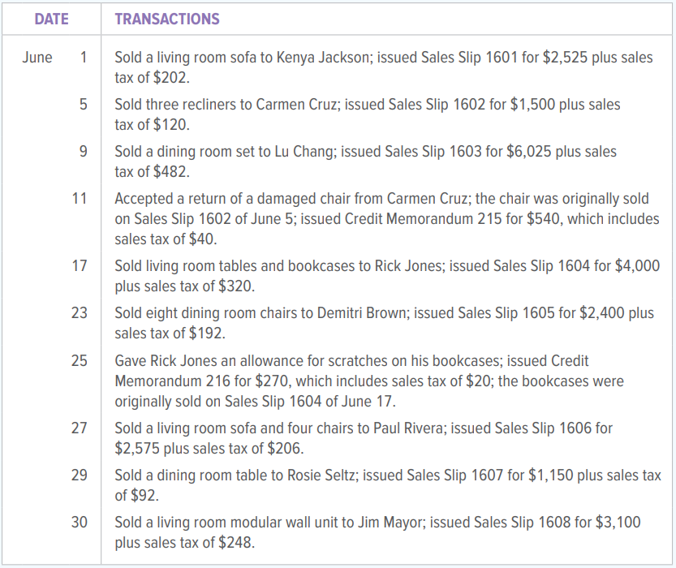The image size is (676, 568).
Task: Click the Lu Chang dining room set entry
Action: [365, 161]
